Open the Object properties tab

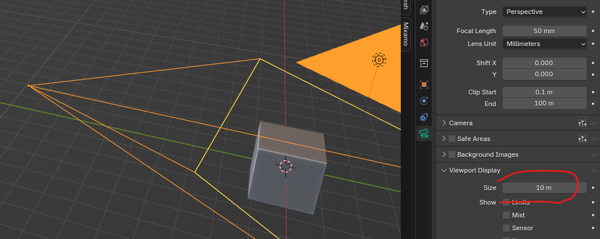(x=424, y=85)
